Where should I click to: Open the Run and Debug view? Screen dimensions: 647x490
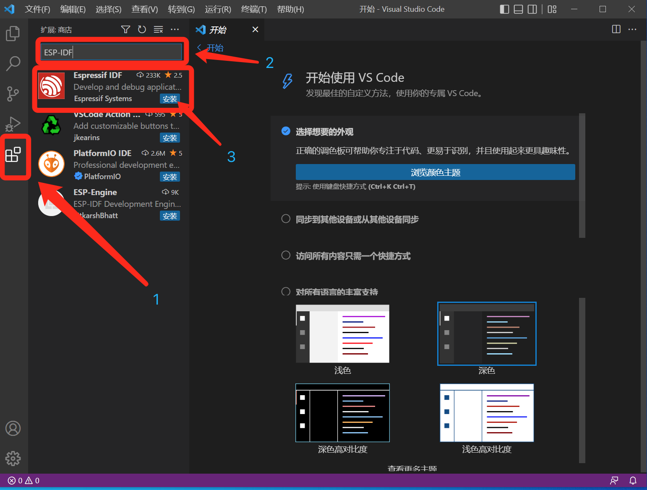13,124
